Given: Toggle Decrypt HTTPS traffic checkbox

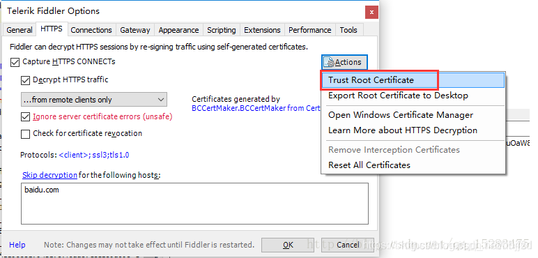Looking at the screenshot, I should point(25,81).
